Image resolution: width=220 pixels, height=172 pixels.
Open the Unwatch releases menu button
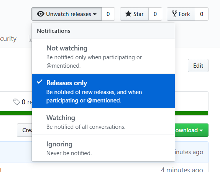67,14
